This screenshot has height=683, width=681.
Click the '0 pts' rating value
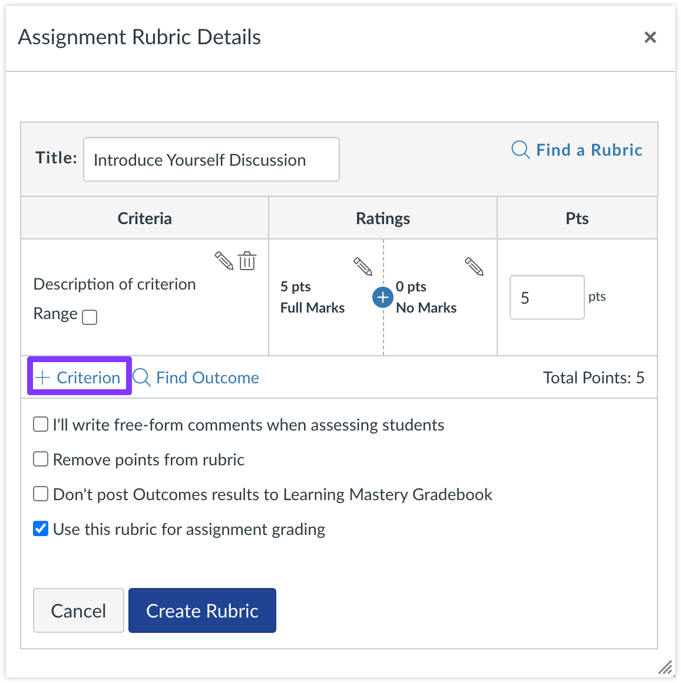(x=411, y=287)
